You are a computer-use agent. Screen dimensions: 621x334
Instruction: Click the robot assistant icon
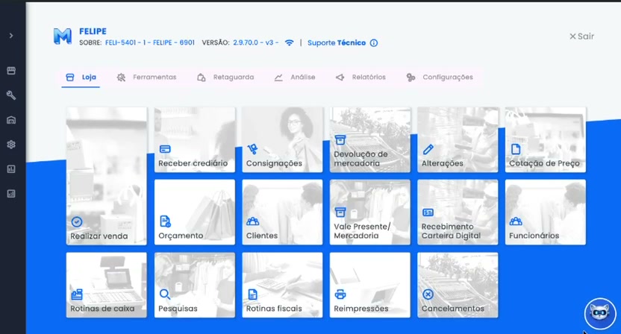click(x=599, y=314)
